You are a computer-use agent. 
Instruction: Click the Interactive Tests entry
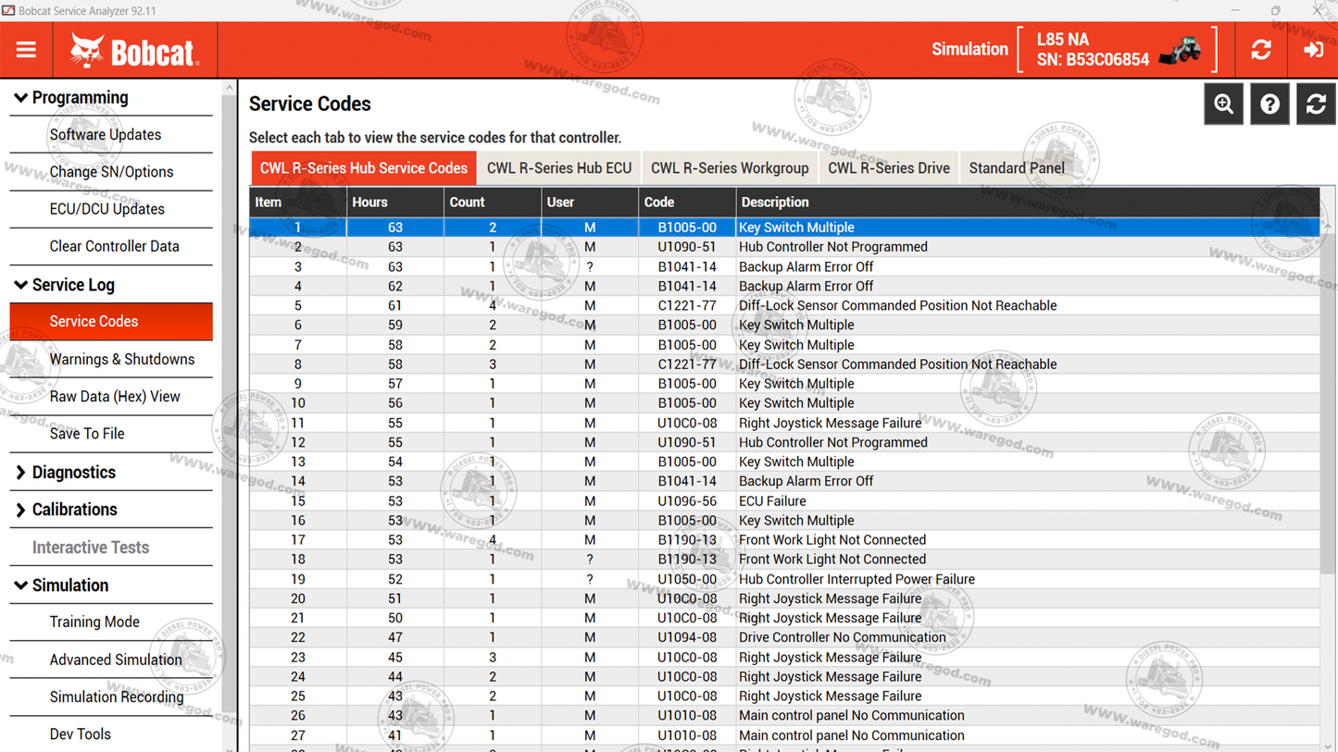[x=91, y=548]
